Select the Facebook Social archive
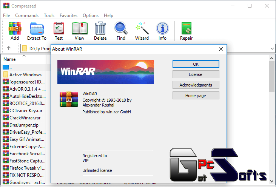 [x=24, y=154]
